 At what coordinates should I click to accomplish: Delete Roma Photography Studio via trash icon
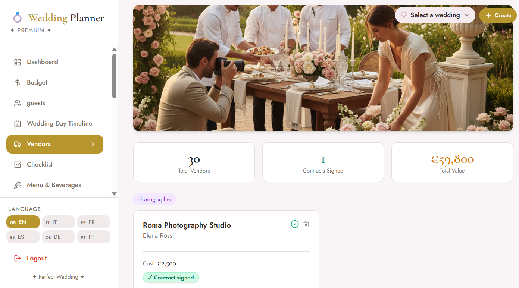point(306,224)
